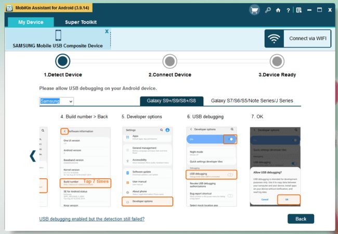
Task: Open USB debugging detection failed link
Action: pyautogui.click(x=92, y=219)
